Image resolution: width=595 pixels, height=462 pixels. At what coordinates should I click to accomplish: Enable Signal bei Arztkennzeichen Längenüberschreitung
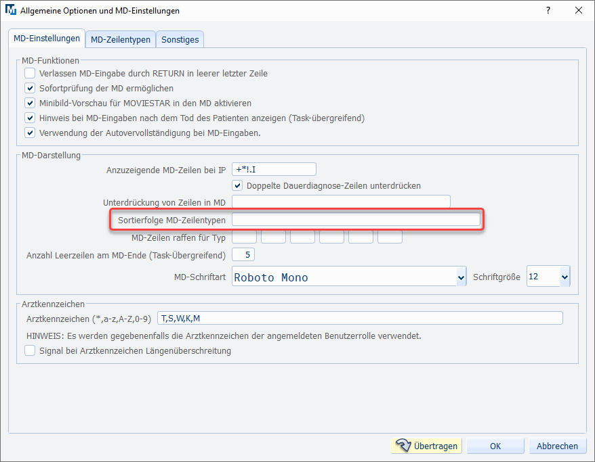30,350
